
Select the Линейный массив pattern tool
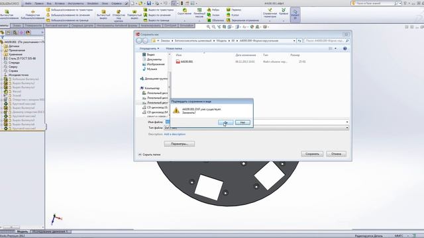[x=199, y=13]
